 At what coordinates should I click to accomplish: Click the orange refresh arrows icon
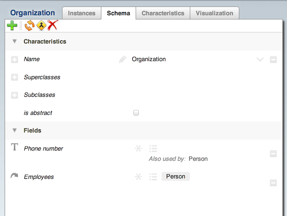(29, 26)
